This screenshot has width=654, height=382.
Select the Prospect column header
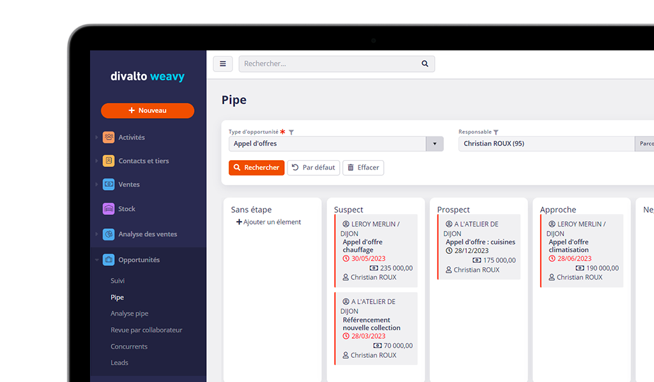coord(453,210)
